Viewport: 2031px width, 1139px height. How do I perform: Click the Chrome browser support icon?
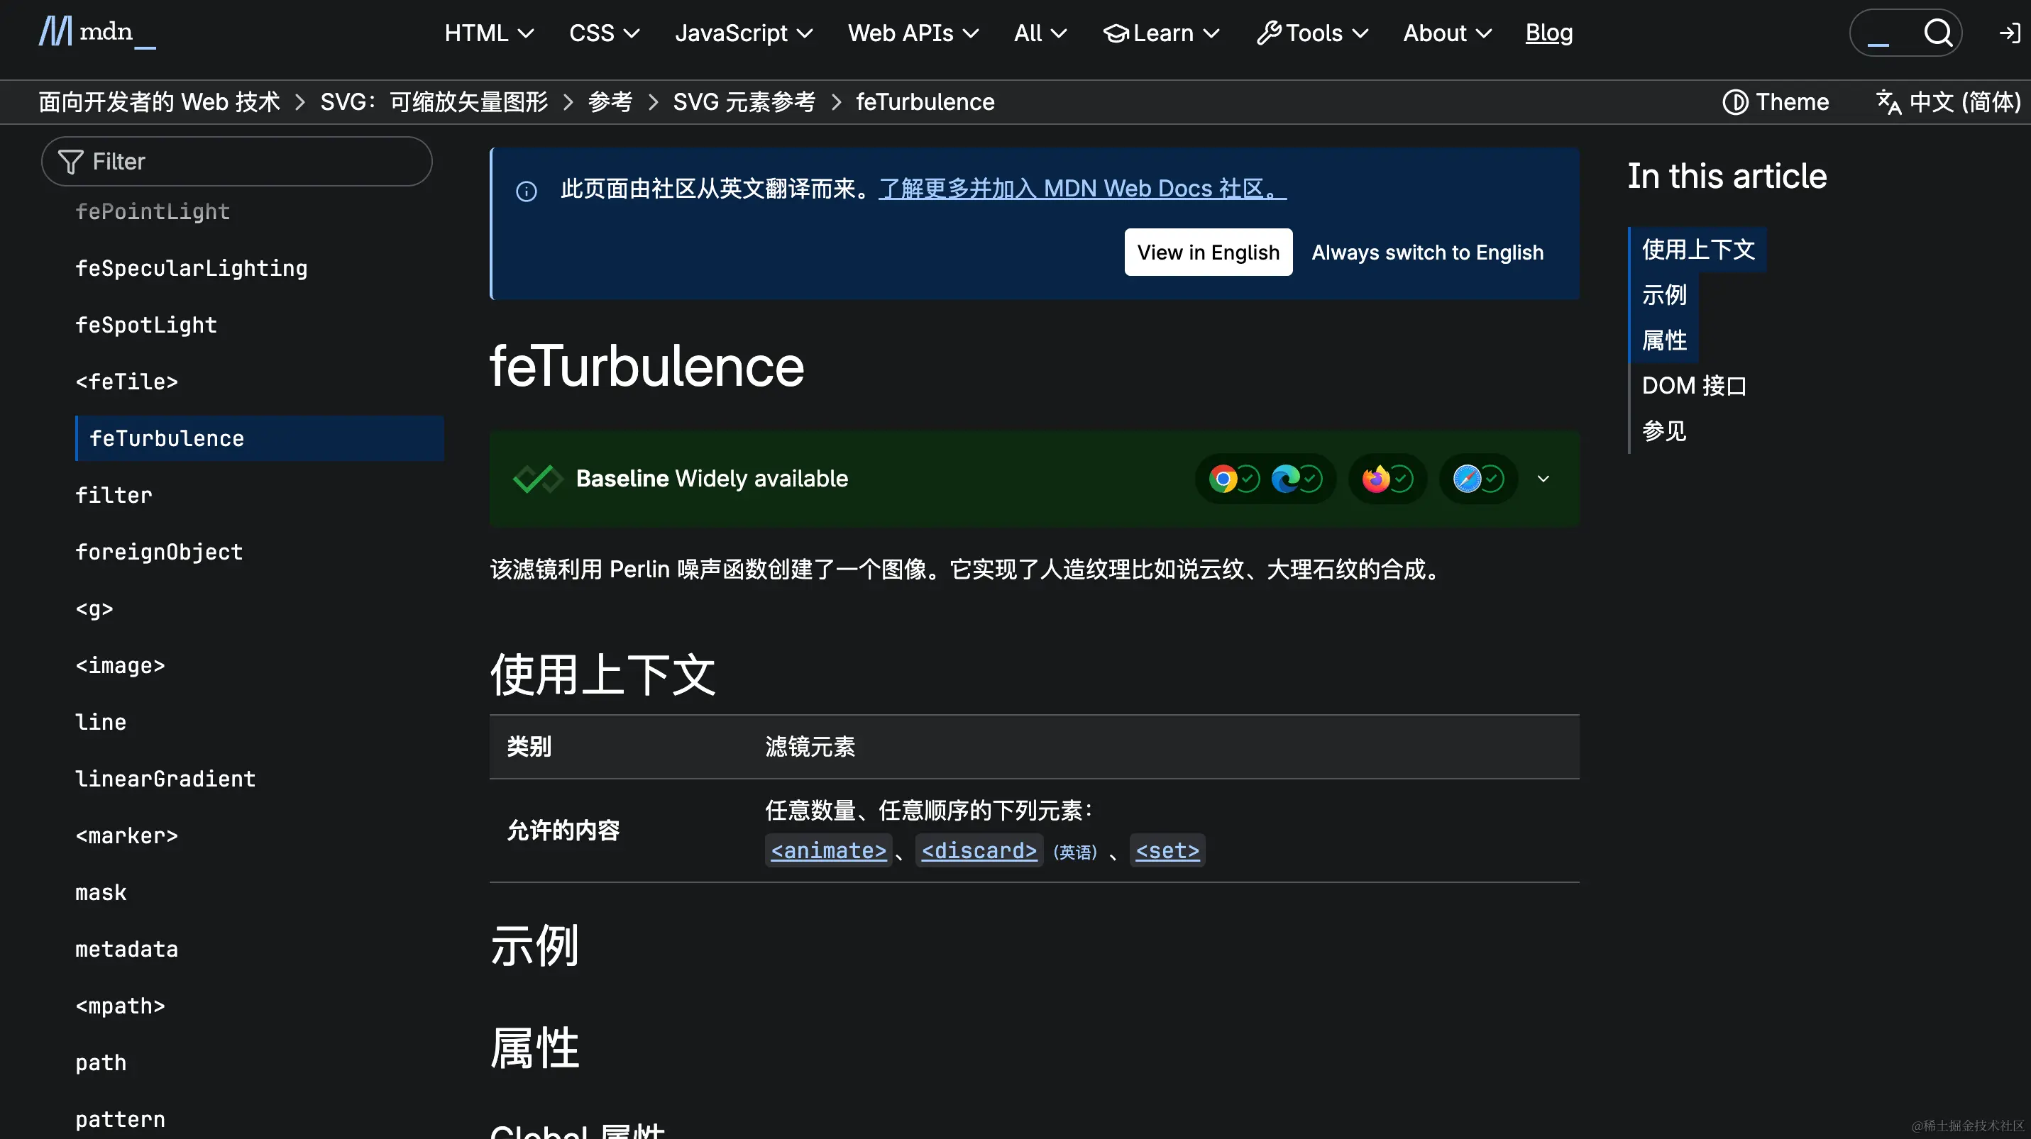(1223, 478)
